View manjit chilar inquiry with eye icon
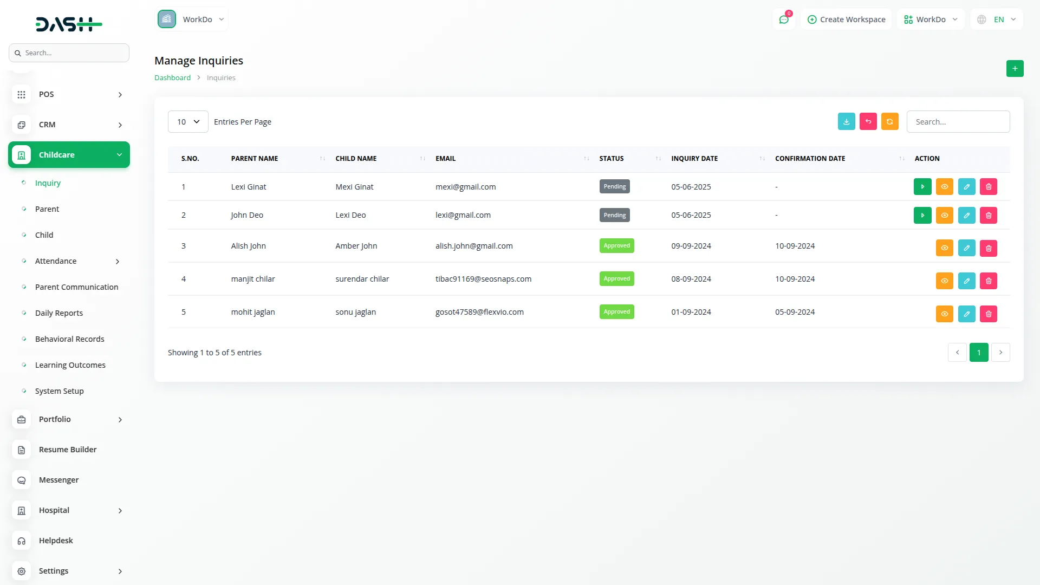The height and width of the screenshot is (585, 1040). pyautogui.click(x=944, y=281)
